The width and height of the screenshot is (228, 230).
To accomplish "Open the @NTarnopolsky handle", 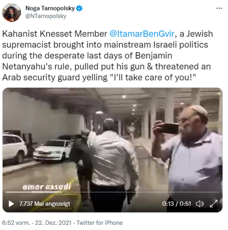I will (46, 16).
